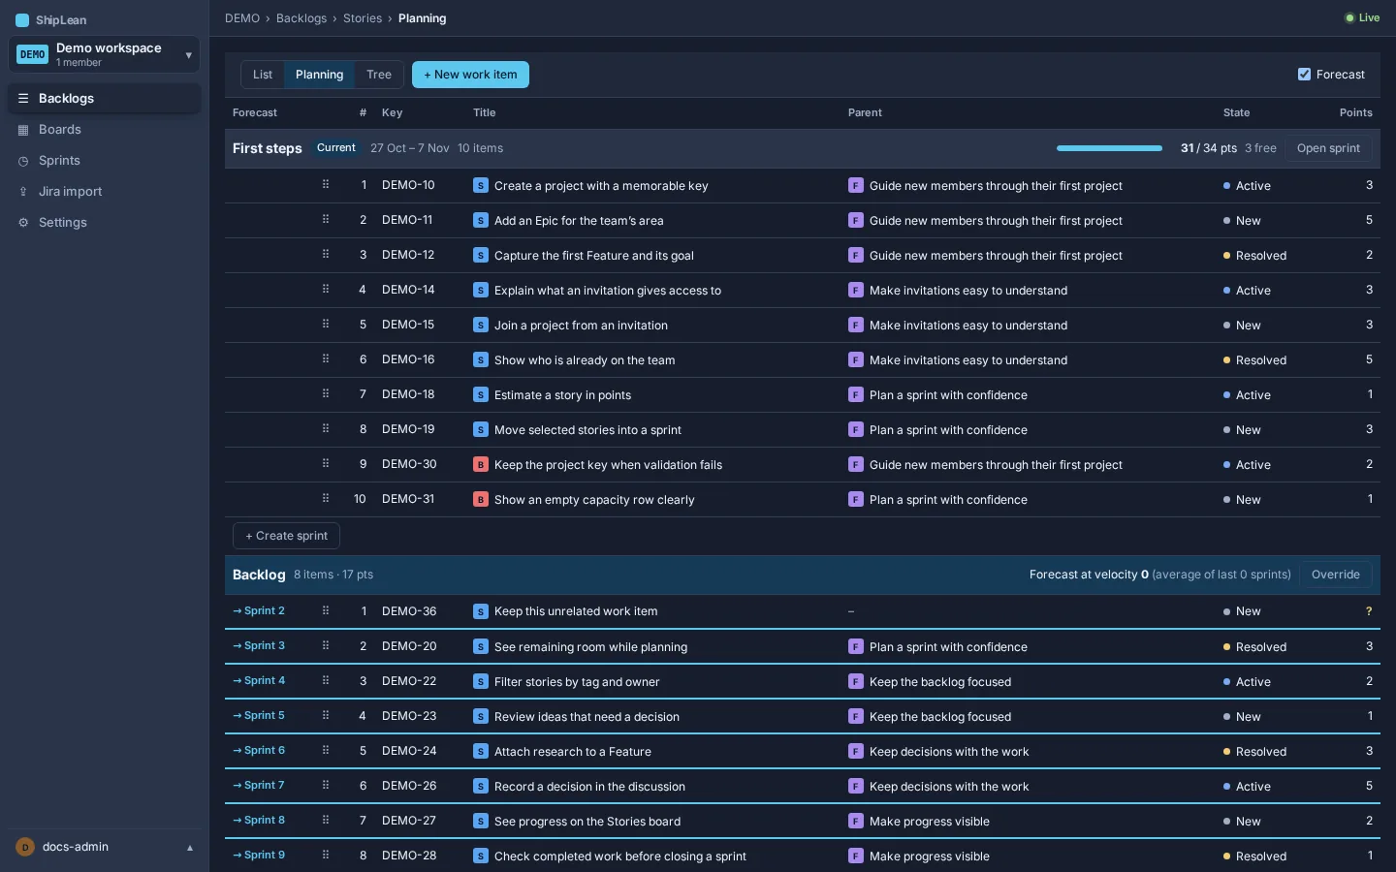Click the ShipLean logo icon
The width and height of the screenshot is (1396, 872).
click(x=22, y=20)
